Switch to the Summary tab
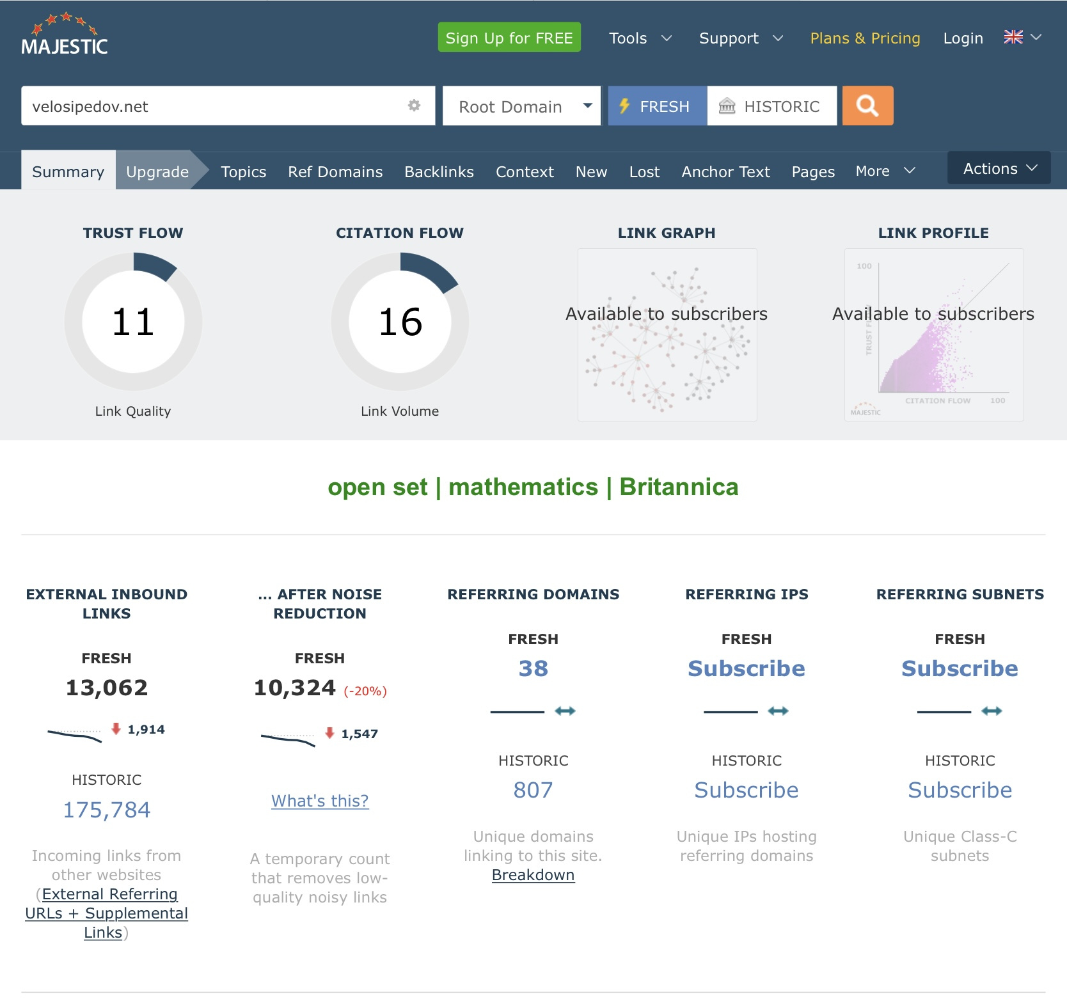 click(68, 171)
